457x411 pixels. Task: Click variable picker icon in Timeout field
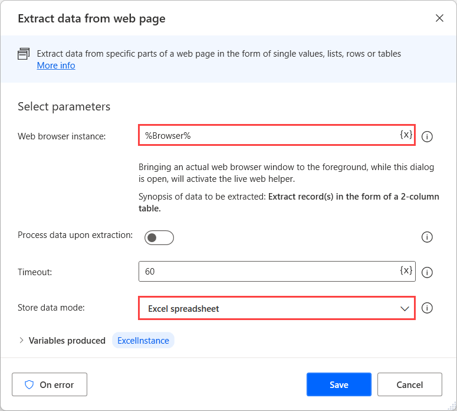[406, 270]
